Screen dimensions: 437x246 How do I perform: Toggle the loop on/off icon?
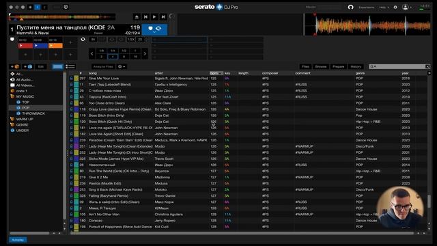83,40
